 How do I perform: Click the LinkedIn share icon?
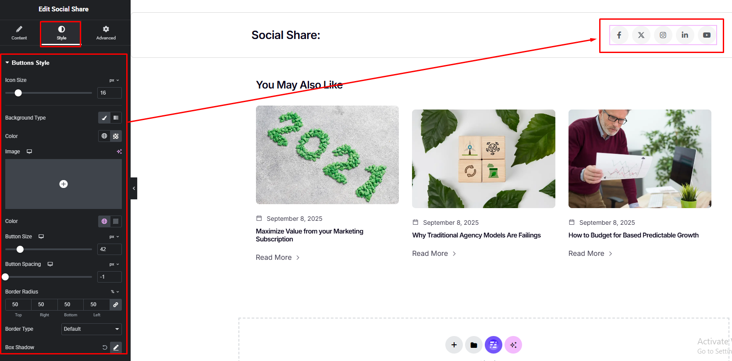(685, 35)
